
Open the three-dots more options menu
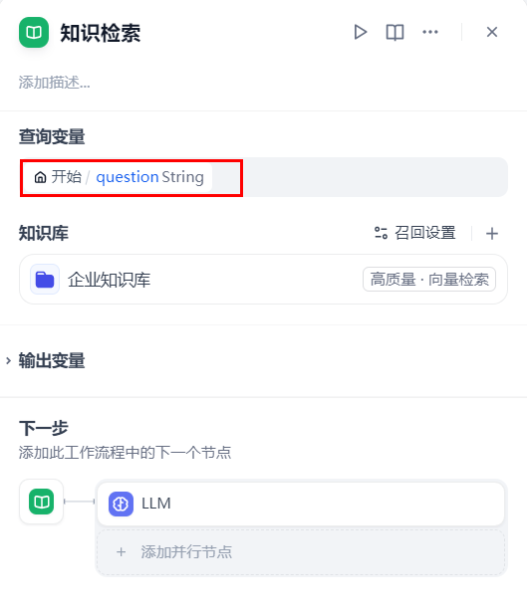click(430, 32)
